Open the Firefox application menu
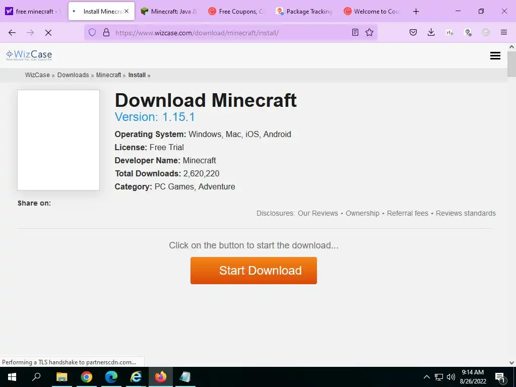Image resolution: width=516 pixels, height=387 pixels. point(503,32)
